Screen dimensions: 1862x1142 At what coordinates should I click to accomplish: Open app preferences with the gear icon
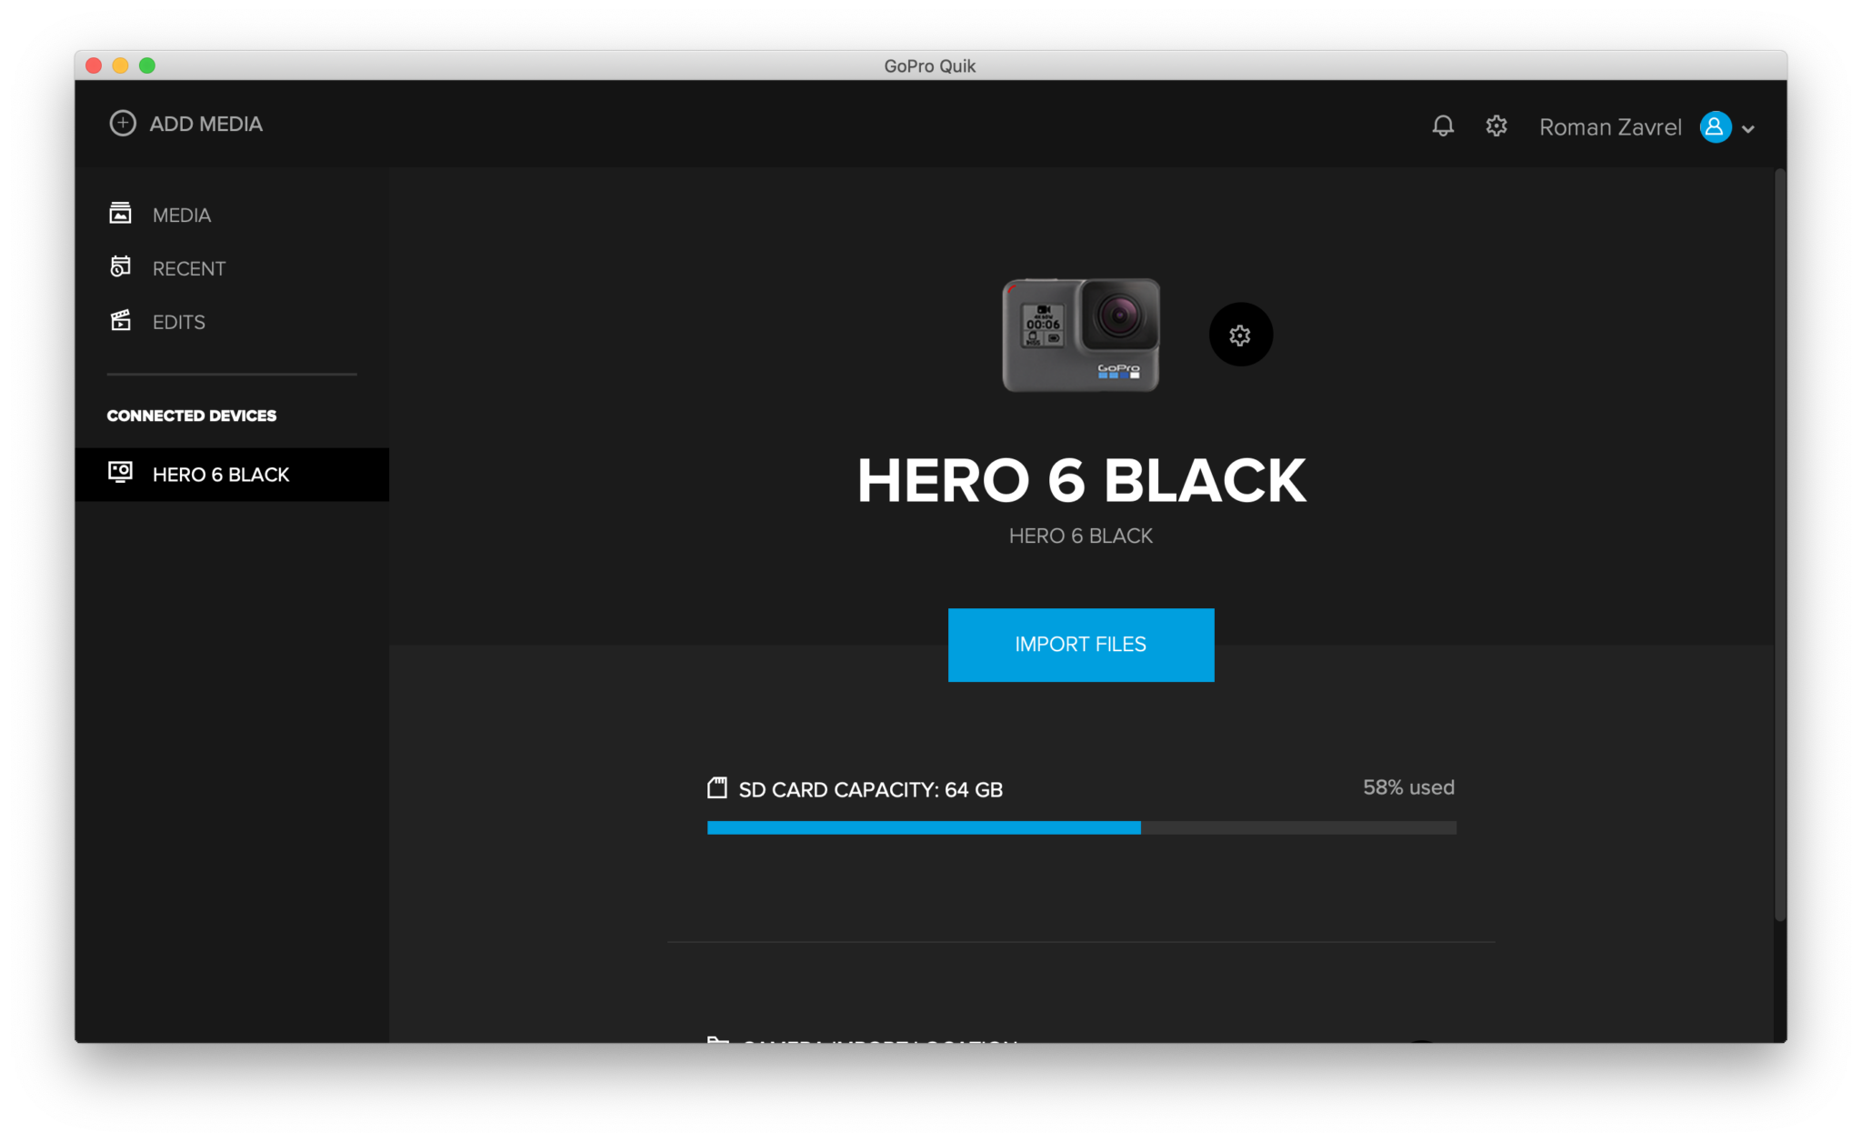1496,126
